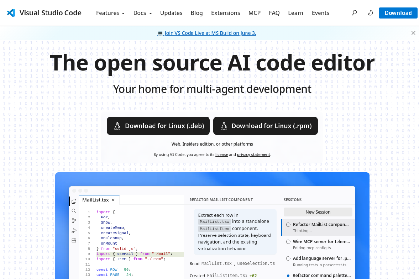This screenshot has width=419, height=279.
Task: Click Running tests in parser.test.ts status text
Action: pyautogui.click(x=319, y=265)
